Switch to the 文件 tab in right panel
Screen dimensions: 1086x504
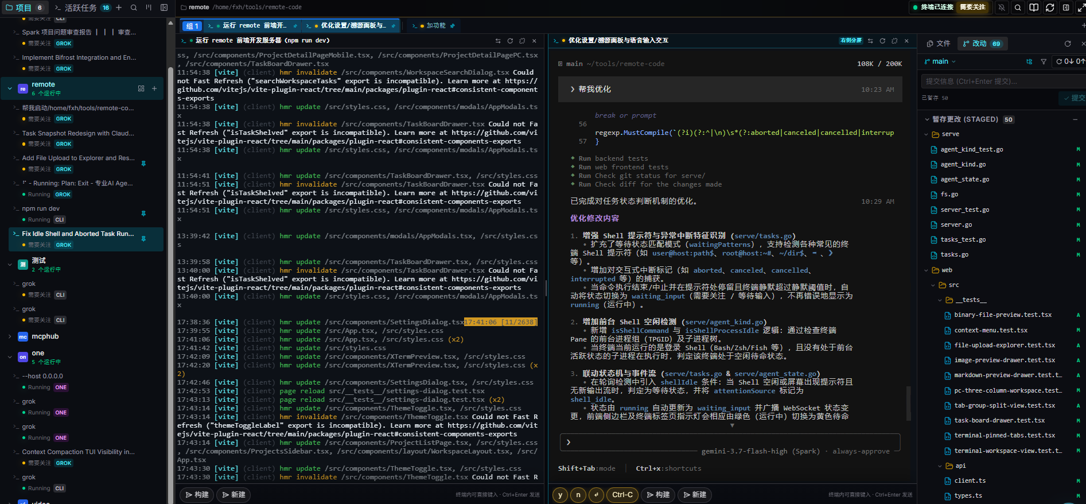click(x=939, y=44)
